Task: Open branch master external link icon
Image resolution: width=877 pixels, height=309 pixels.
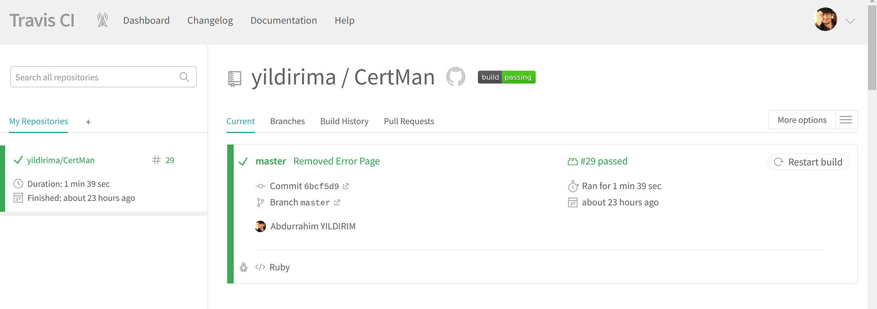Action: tap(337, 202)
